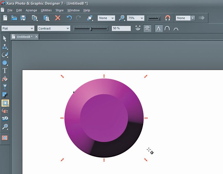The height and width of the screenshot is (174, 223).
Task: Click the bottom center bevel arrow handle
Action: (104, 160)
